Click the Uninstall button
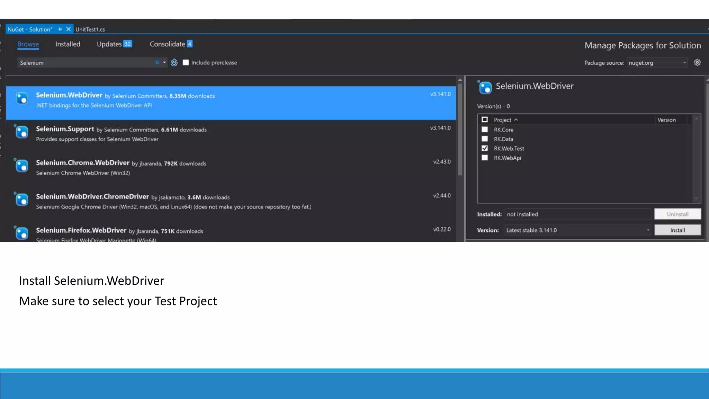Image resolution: width=709 pixels, height=399 pixels. 677,214
